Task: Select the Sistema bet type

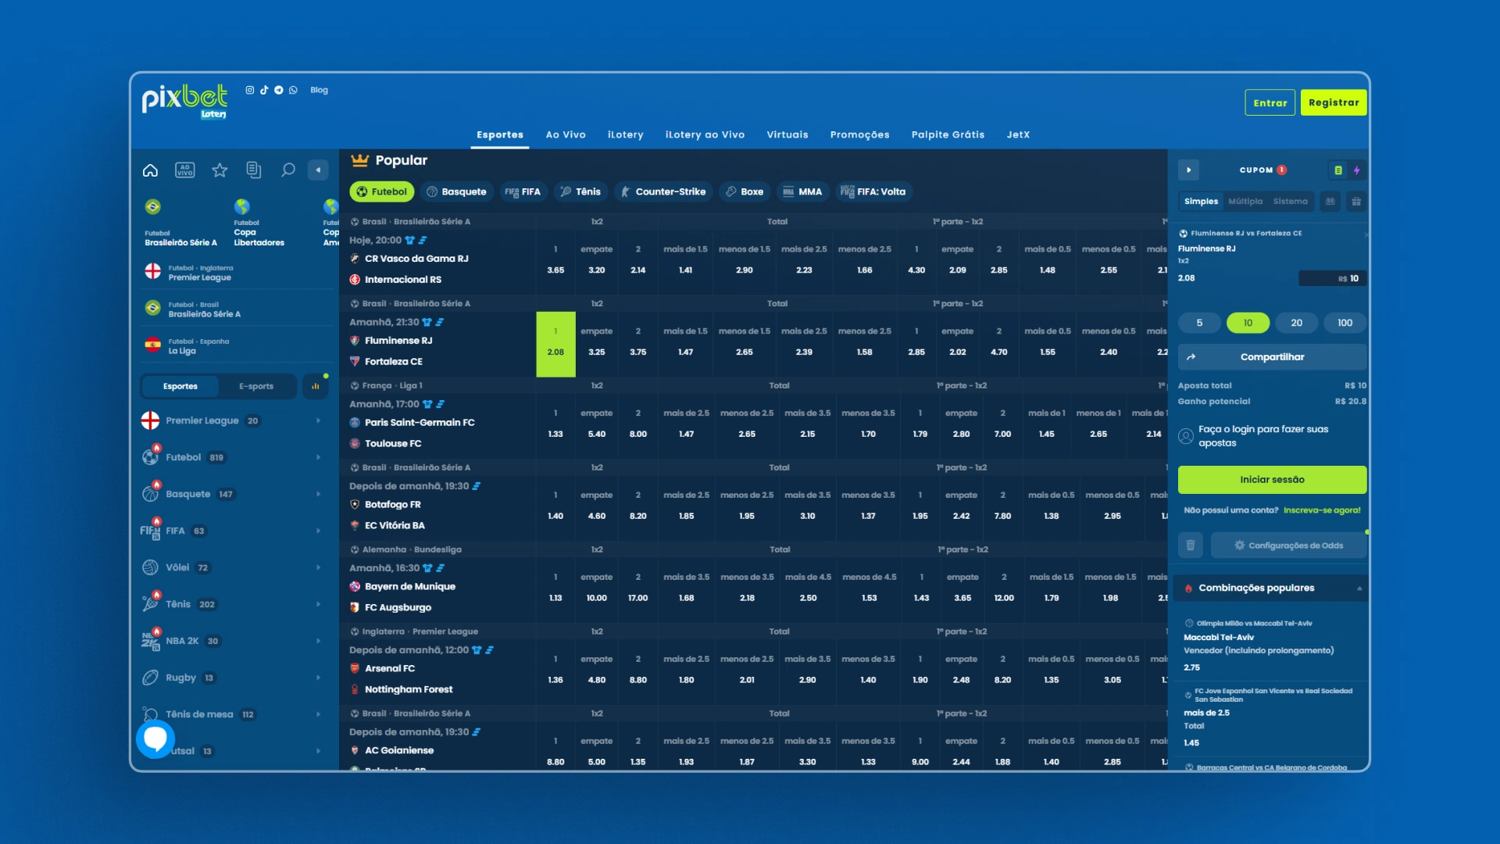Action: click(x=1290, y=201)
